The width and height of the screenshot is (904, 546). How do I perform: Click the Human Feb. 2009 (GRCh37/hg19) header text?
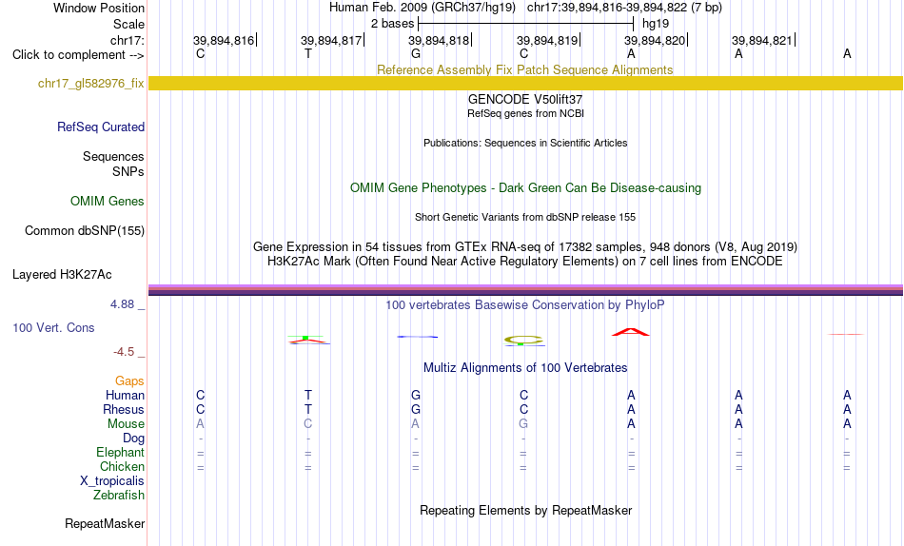tap(422, 8)
